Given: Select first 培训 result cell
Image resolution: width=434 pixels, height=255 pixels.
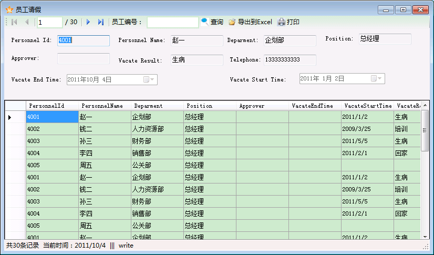Looking at the screenshot, I should point(407,129).
